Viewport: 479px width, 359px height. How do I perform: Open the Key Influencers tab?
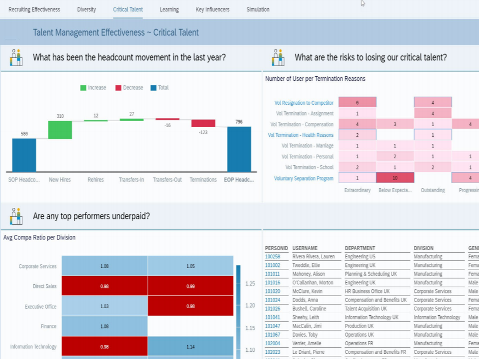(x=213, y=10)
